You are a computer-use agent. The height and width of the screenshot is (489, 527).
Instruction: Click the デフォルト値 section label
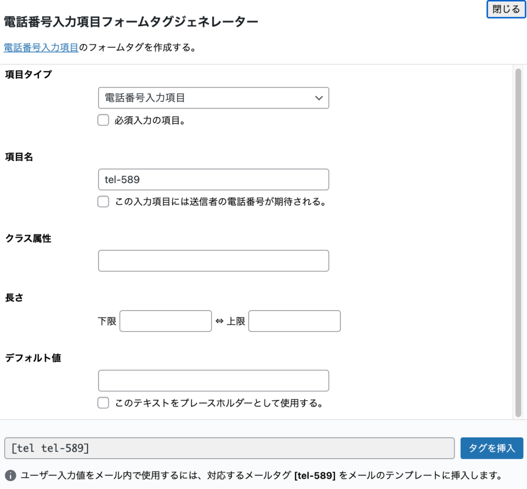[33, 358]
